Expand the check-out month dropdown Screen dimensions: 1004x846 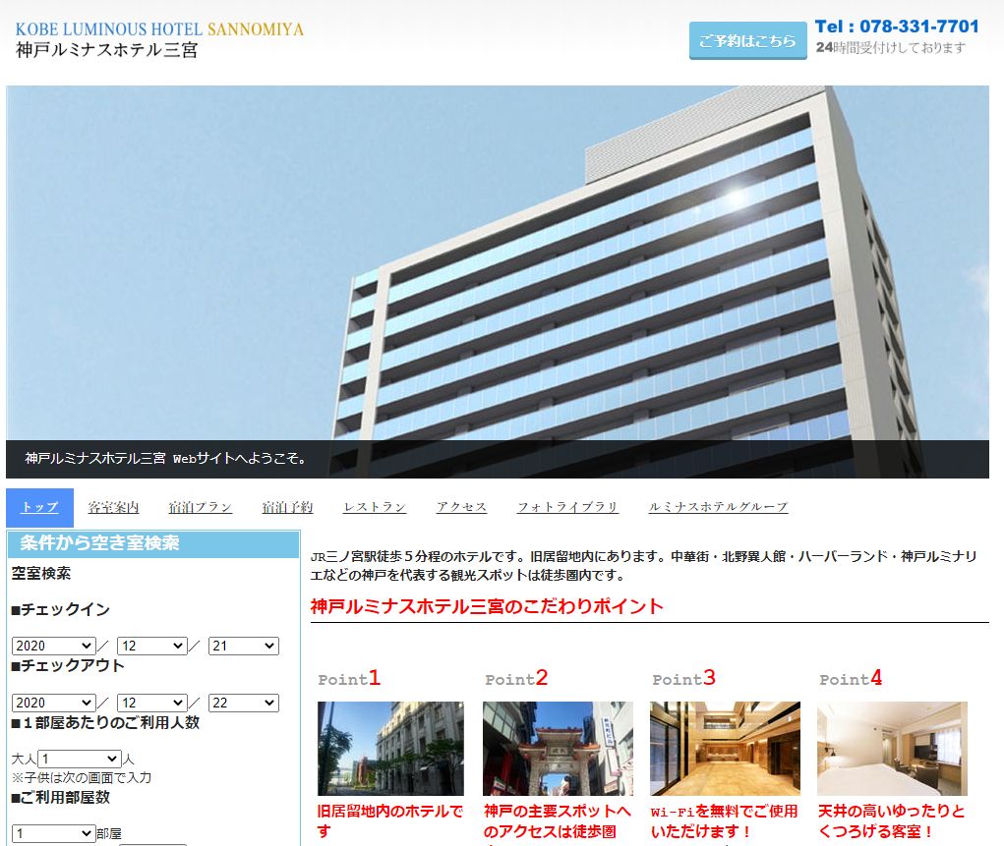pos(152,703)
